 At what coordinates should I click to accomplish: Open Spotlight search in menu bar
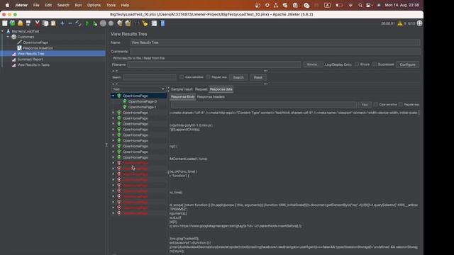(x=360, y=5)
